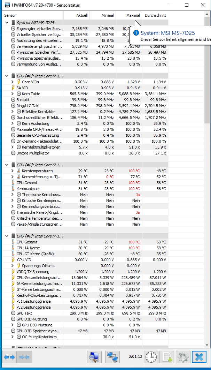Click the Sensor column header
Screen dimensions: 211x370
click(33, 16)
